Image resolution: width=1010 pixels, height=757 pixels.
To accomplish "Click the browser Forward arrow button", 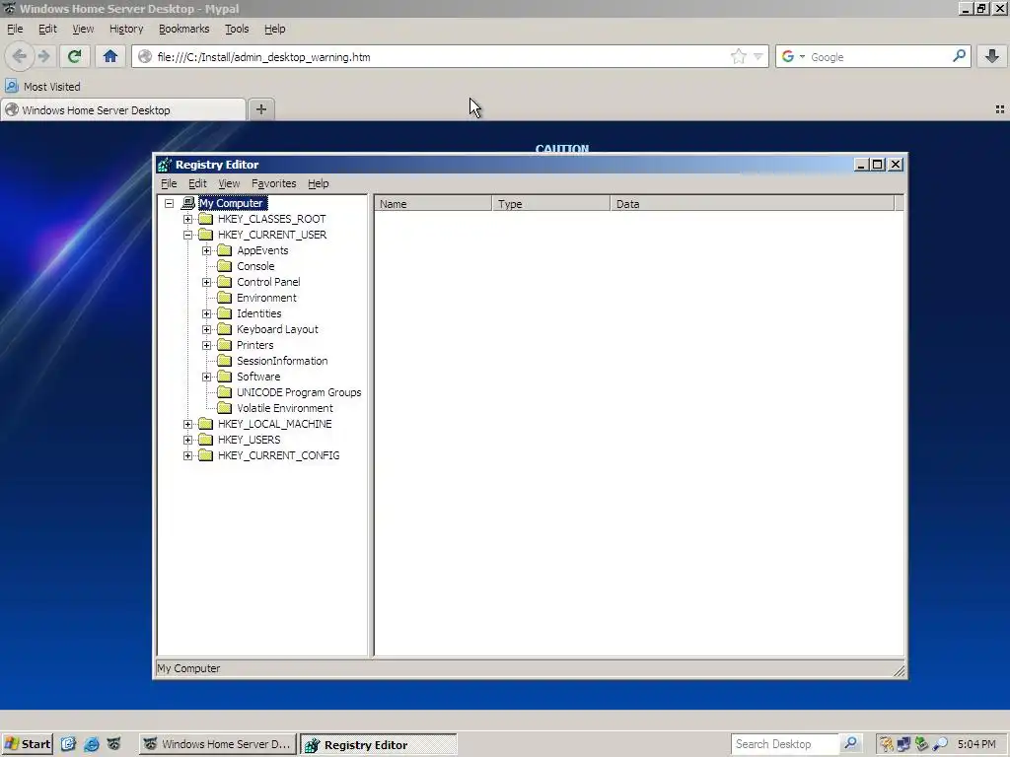I will 44,56.
